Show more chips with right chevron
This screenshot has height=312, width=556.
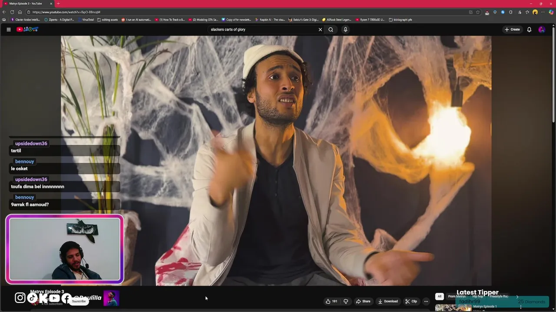click(517, 297)
